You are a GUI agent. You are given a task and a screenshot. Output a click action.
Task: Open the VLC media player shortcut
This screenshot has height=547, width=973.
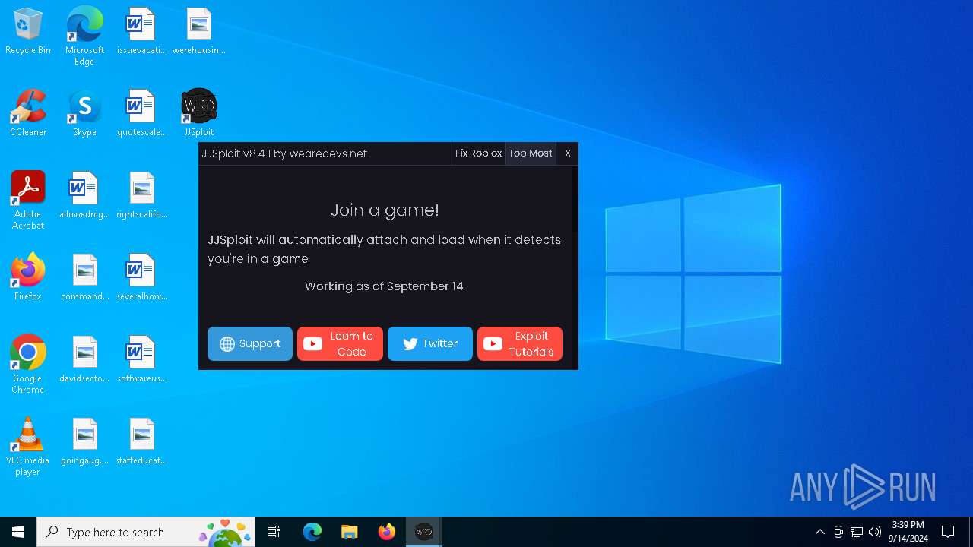28,447
